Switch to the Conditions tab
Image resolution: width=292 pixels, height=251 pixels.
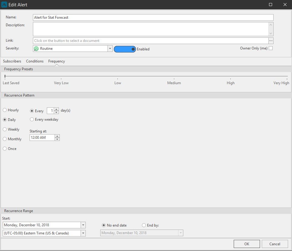click(x=35, y=61)
